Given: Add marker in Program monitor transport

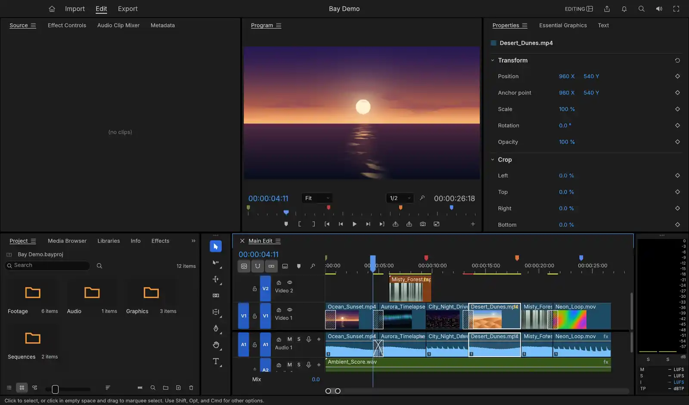Looking at the screenshot, I should click(286, 224).
